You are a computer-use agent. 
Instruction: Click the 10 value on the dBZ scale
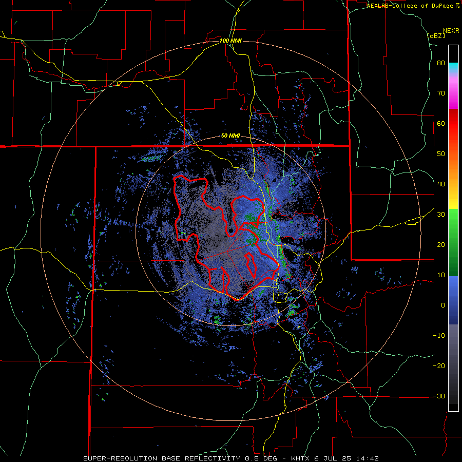click(441, 275)
